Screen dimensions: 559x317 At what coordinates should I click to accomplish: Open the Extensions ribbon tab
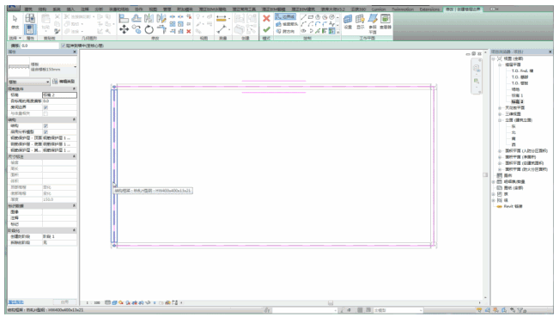(429, 9)
